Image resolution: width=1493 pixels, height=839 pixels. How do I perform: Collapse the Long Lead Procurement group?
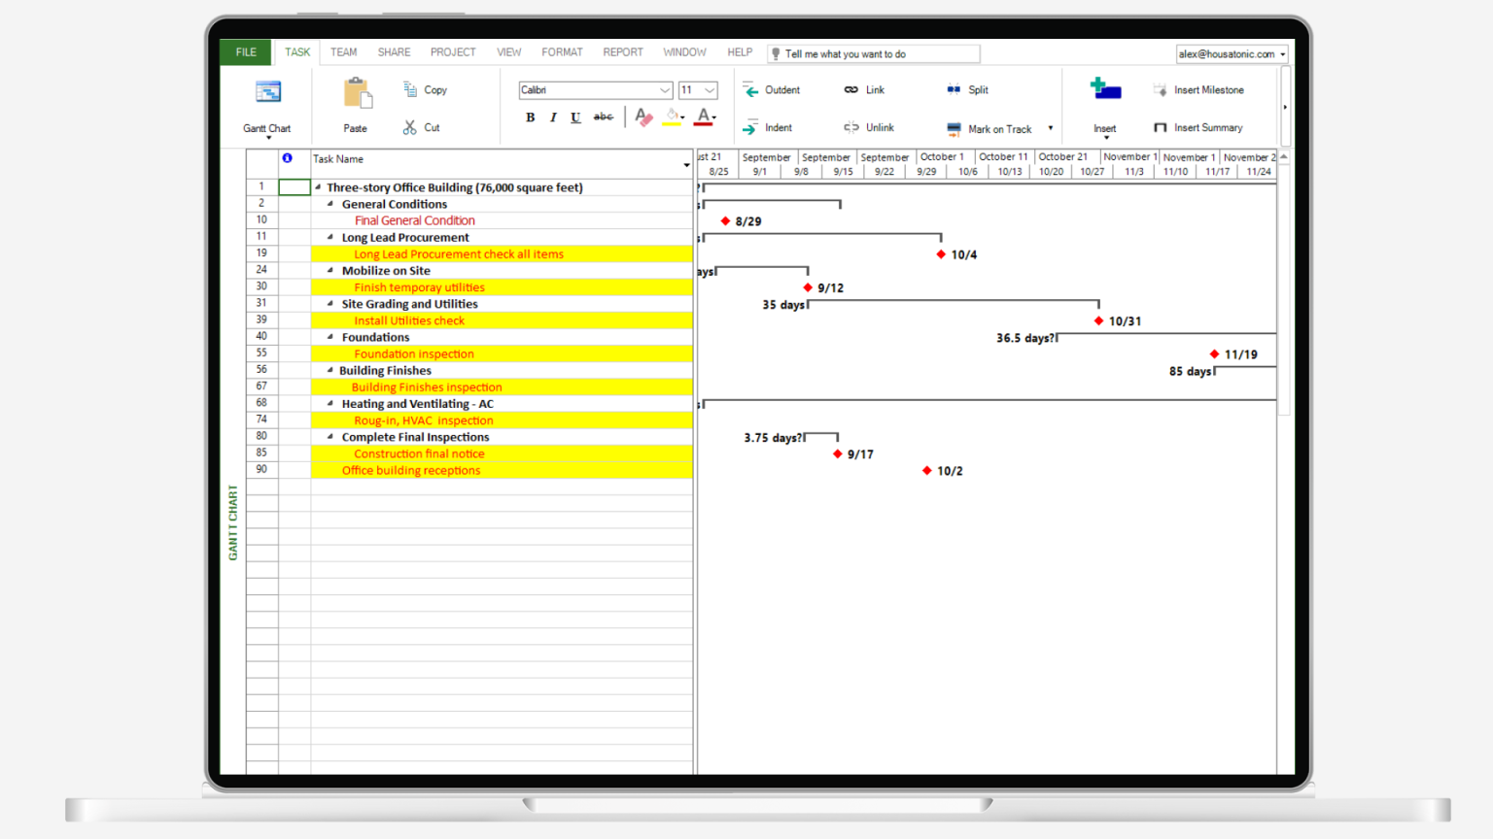pyautogui.click(x=330, y=237)
